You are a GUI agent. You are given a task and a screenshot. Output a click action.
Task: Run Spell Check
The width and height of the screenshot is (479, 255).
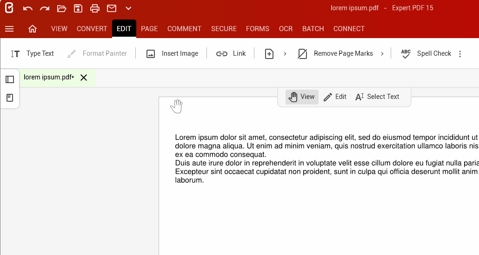point(426,54)
